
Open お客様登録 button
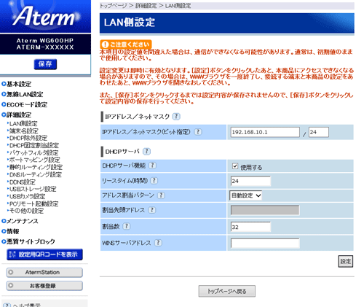44,286
